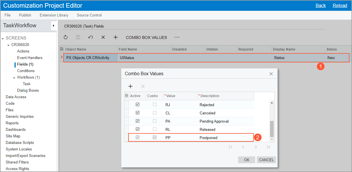Click the Refresh icon in Fields toolbar
Screen dimensions: 352x172
(66, 37)
